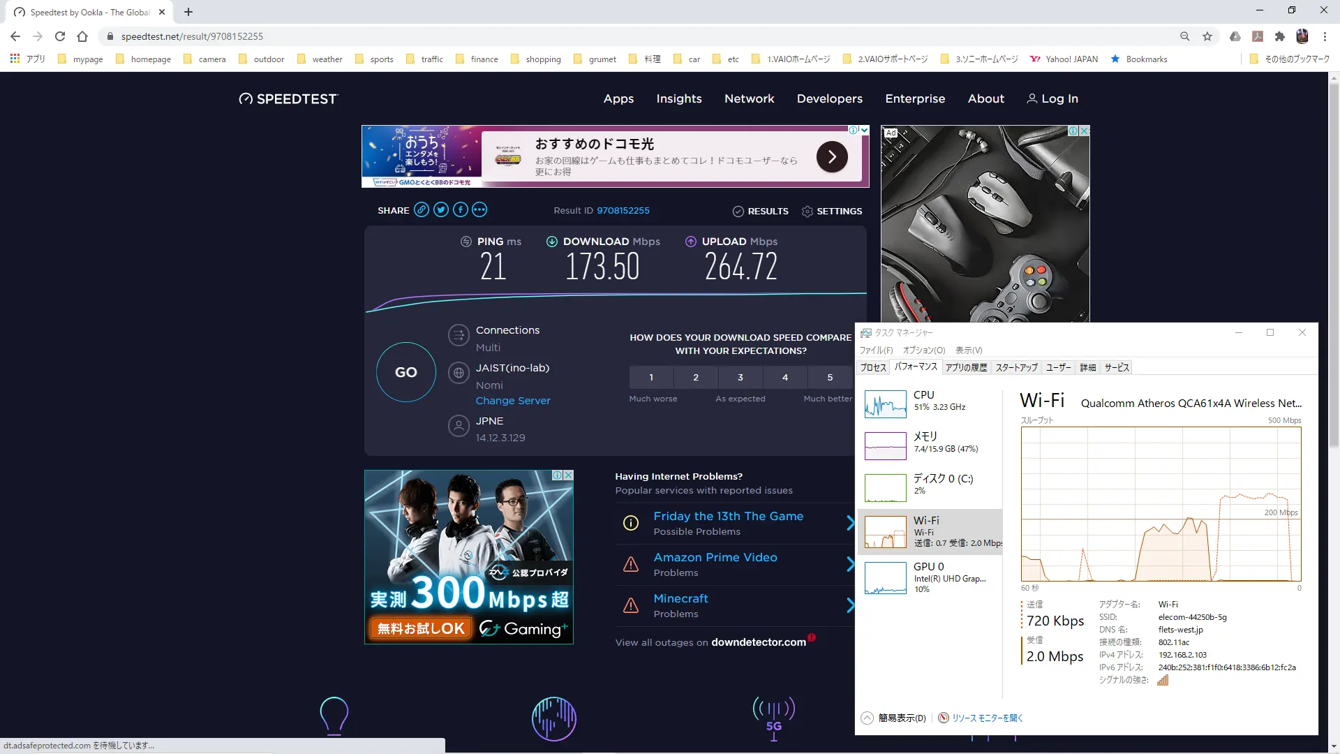The image size is (1340, 754).
Task: Open Task Manager File menu
Action: click(x=876, y=350)
